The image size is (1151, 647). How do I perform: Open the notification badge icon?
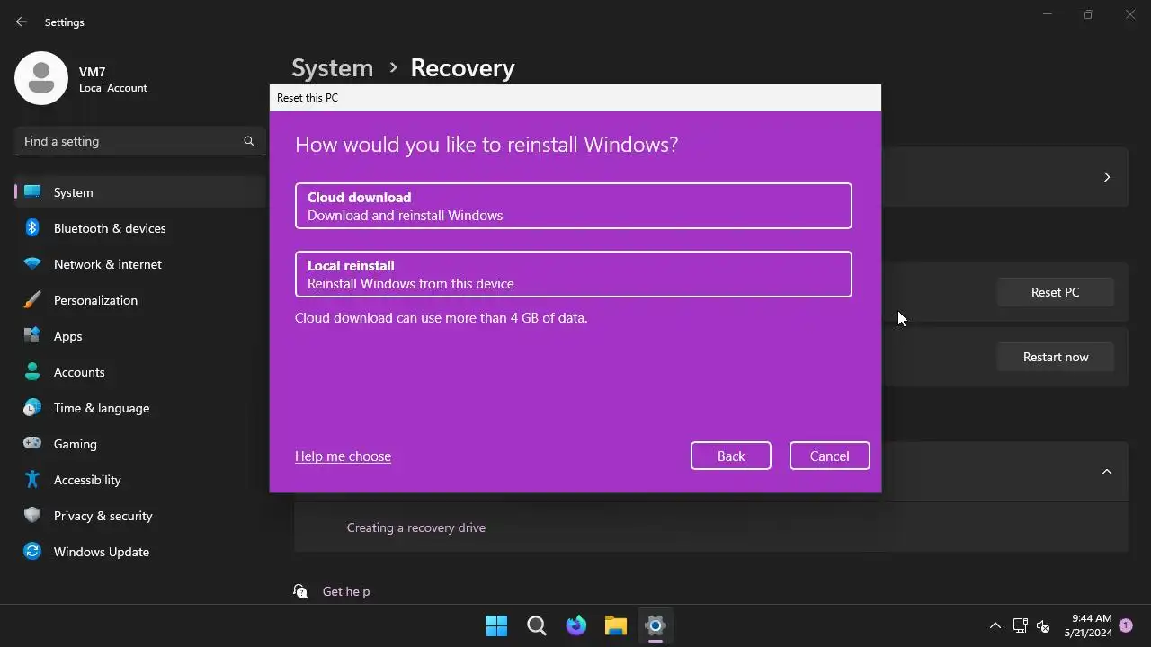(1126, 625)
